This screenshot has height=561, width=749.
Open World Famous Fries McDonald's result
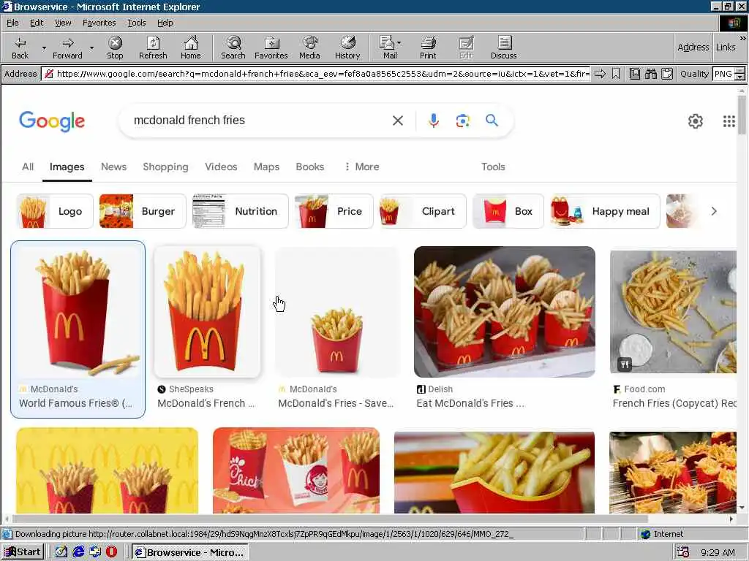[x=78, y=329]
